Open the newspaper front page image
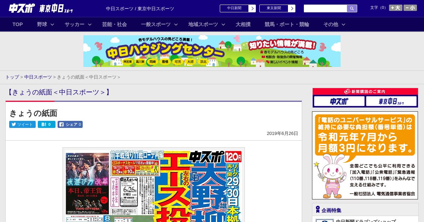Image resolution: width=424 pixels, height=222 pixels. point(154,185)
